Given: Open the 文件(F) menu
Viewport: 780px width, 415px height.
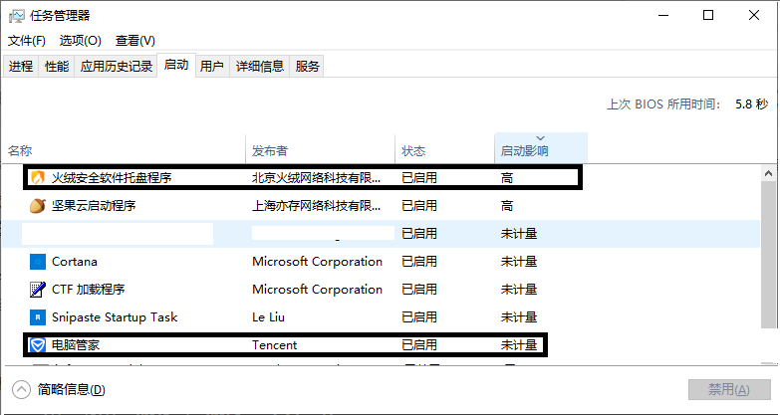Looking at the screenshot, I should 27,41.
